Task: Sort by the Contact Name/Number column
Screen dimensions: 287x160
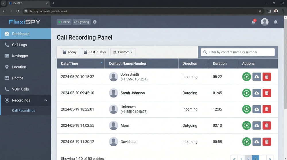Action: click(141, 63)
